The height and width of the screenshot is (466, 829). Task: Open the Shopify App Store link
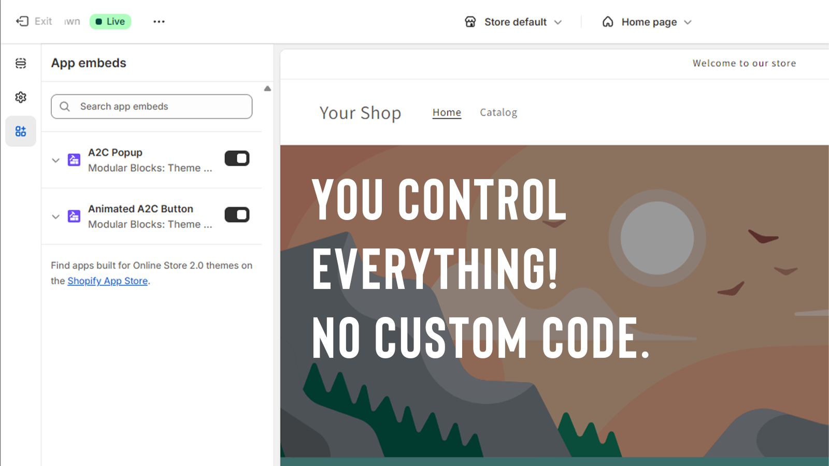(x=107, y=281)
